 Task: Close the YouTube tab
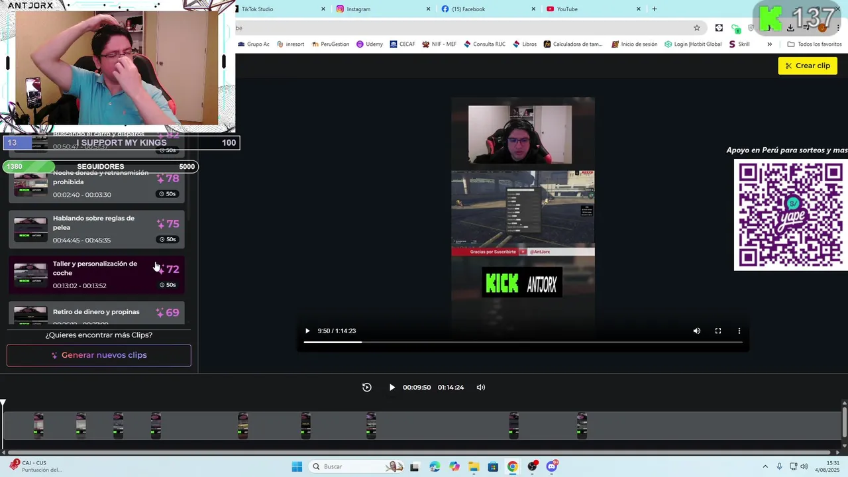(639, 9)
